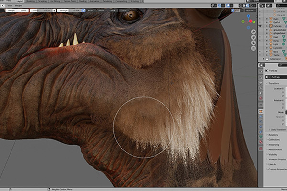Viewport: 287px width, 191px height.
Task: Toggle viewport gizmos visibility button
Action: 220,6
